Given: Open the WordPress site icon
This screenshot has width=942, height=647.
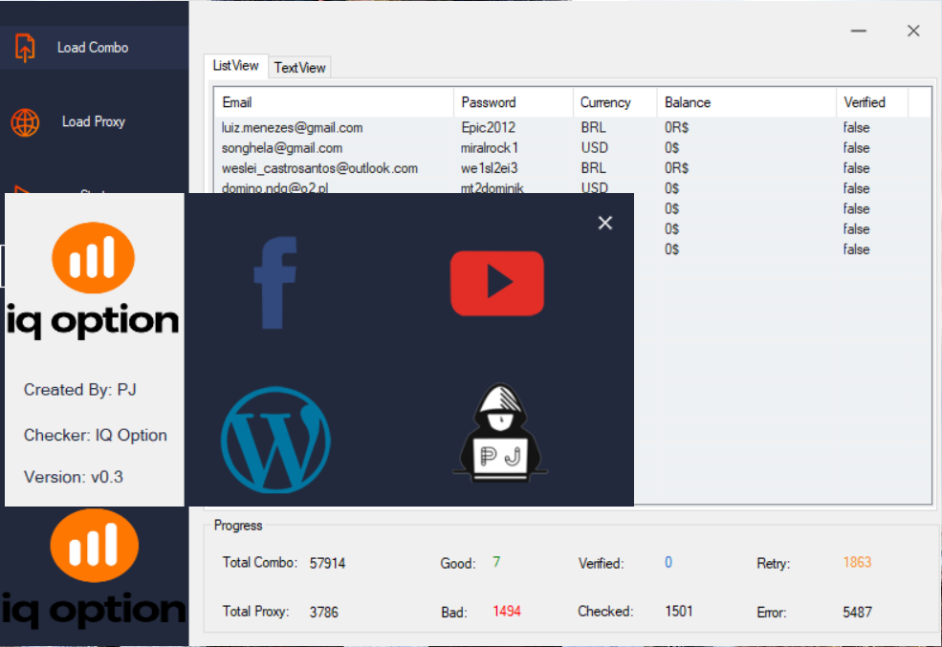Looking at the screenshot, I should [275, 440].
